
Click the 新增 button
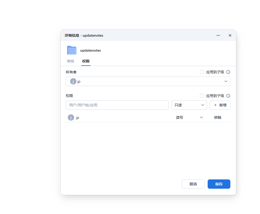coord(220,105)
